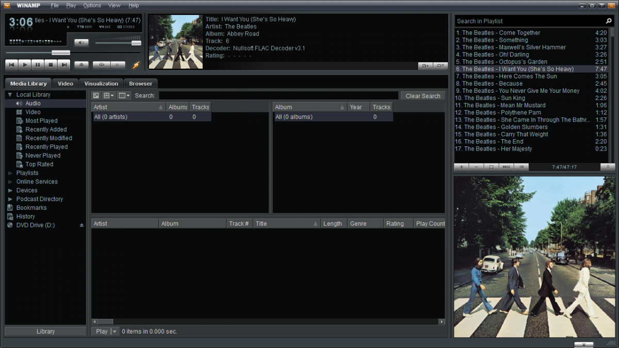Add files with the playlist plus button

(x=461, y=167)
